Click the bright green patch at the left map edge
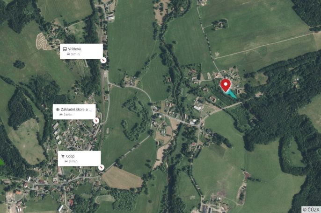321x213 pixels. pyautogui.click(x=2, y=162)
